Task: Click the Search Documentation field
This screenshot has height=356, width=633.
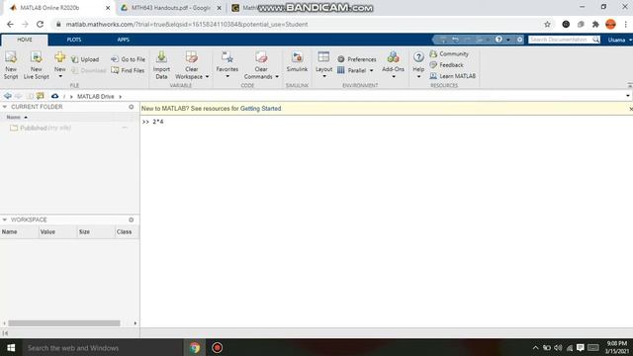Action: pos(560,40)
